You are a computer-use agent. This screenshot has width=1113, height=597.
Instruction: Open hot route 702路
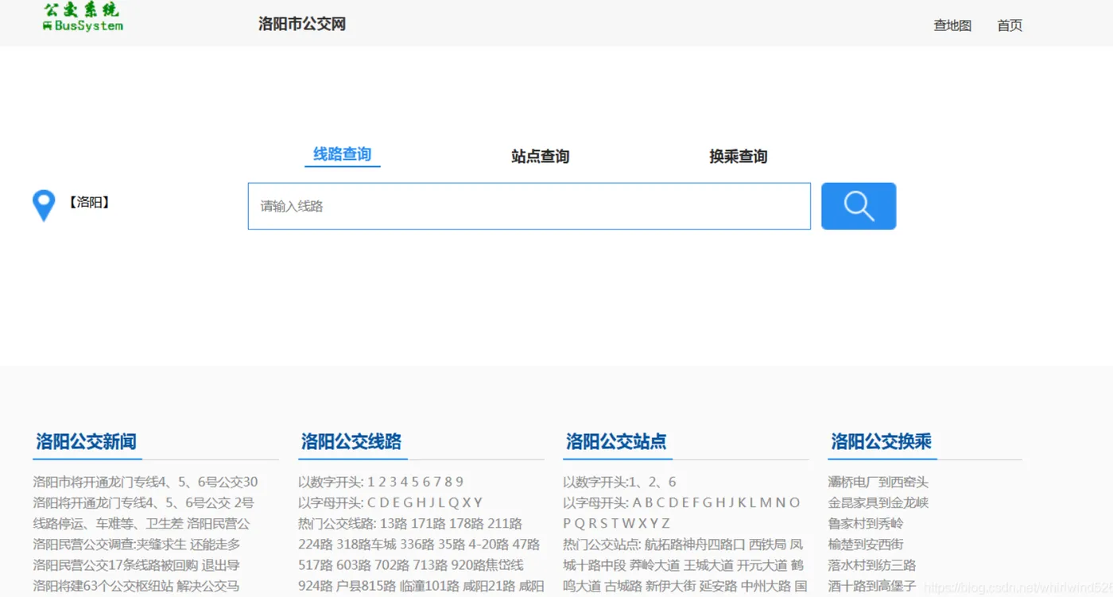[x=392, y=565]
